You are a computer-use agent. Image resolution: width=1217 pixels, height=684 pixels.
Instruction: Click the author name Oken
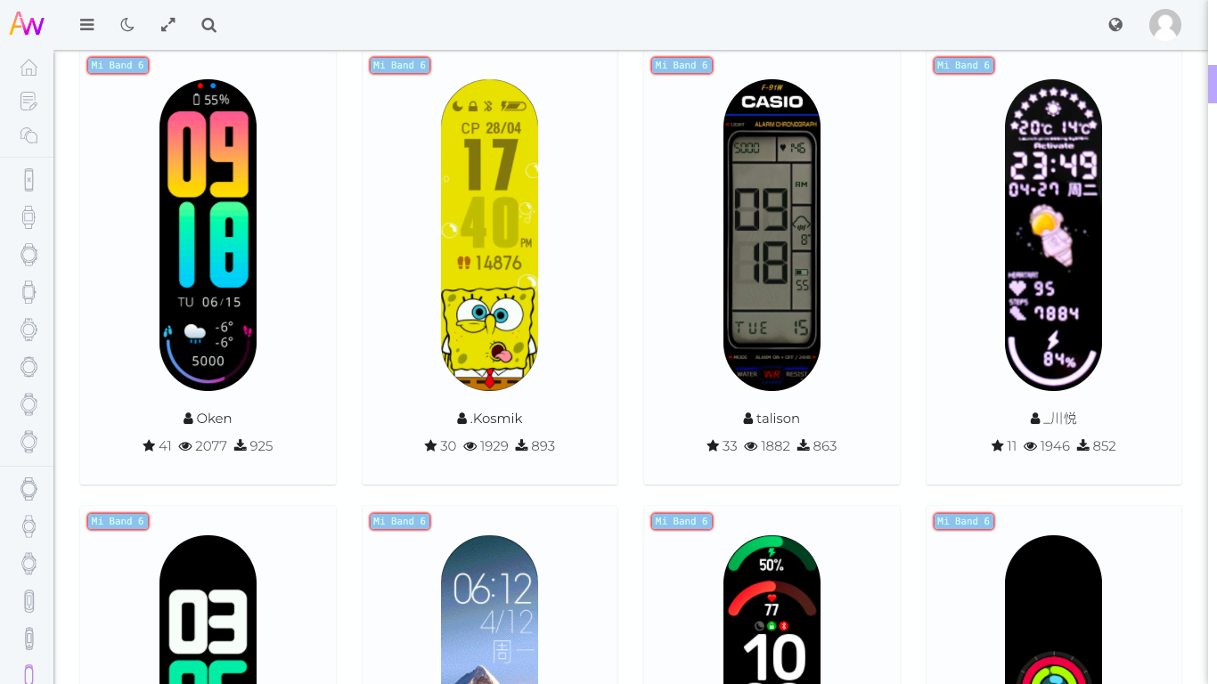[x=214, y=419]
